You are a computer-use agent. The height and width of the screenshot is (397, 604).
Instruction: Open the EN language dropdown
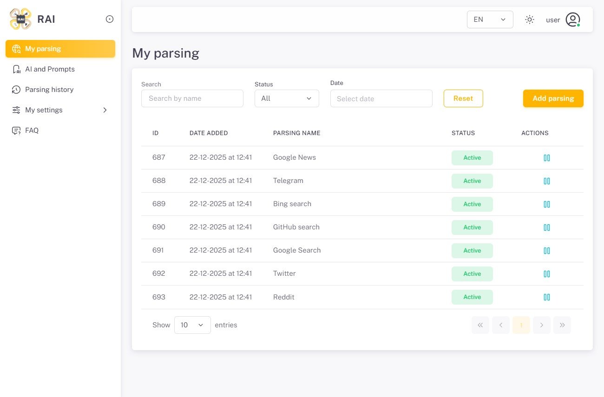coord(490,20)
